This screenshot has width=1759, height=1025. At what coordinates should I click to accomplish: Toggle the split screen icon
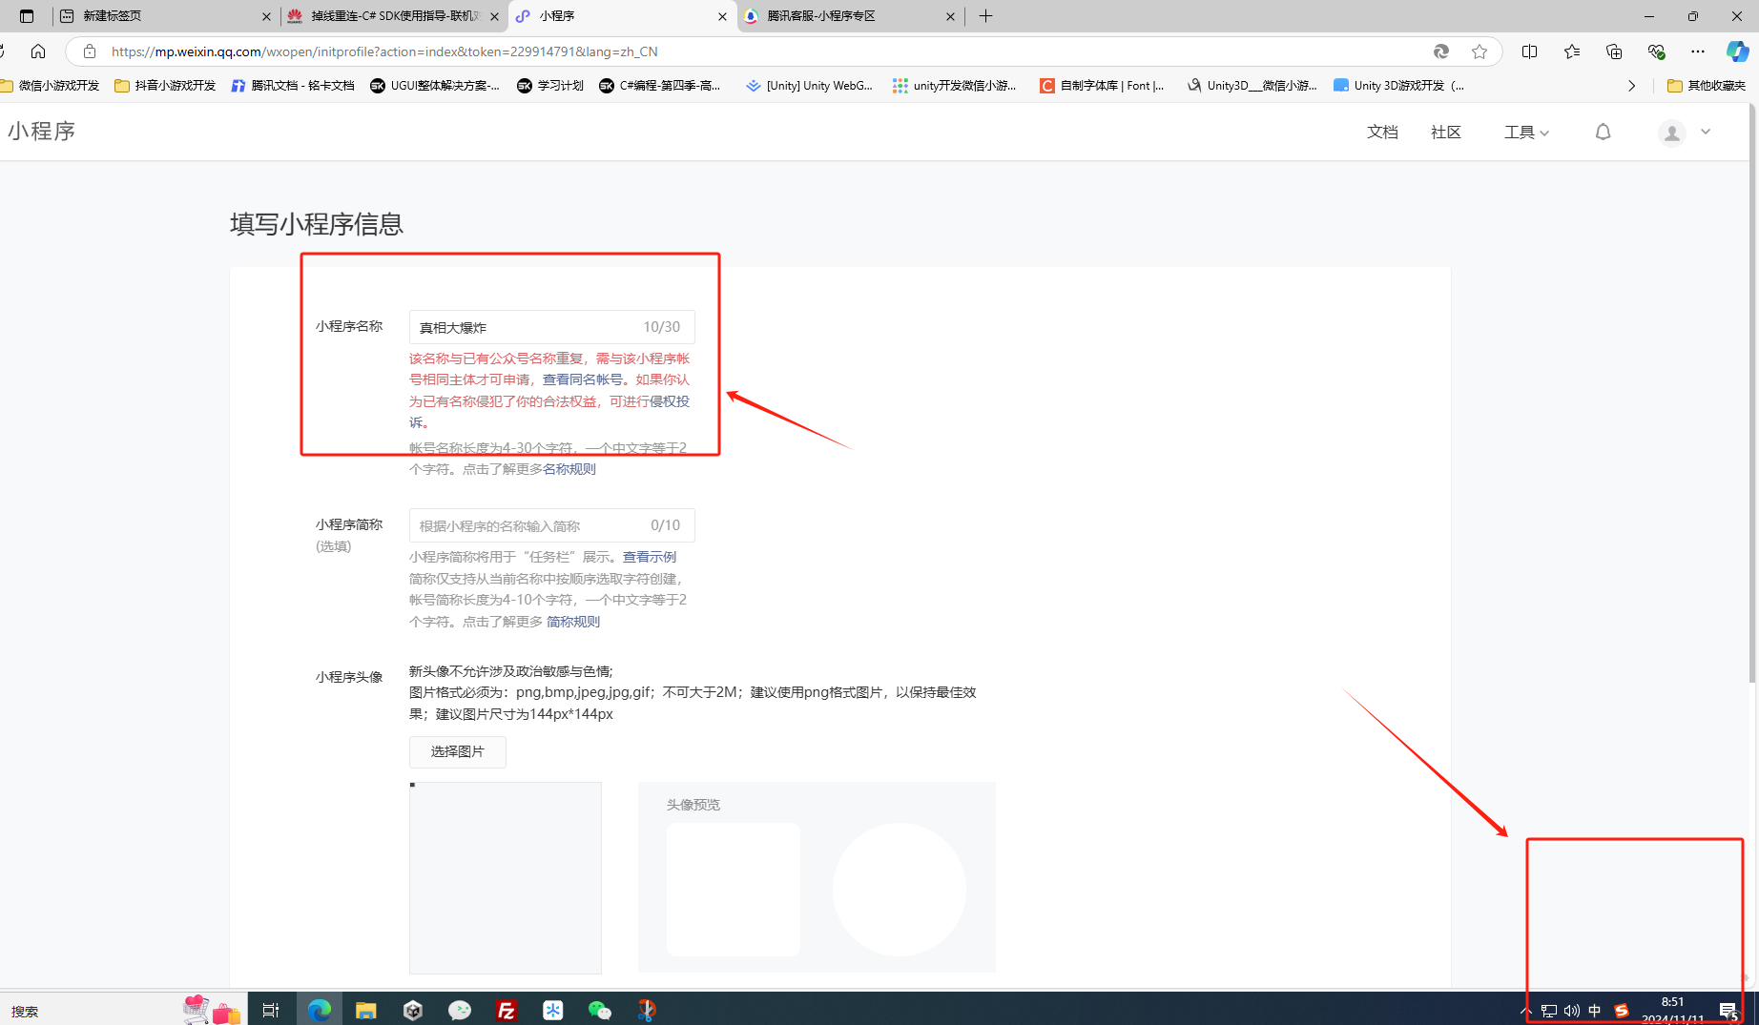[1530, 51]
